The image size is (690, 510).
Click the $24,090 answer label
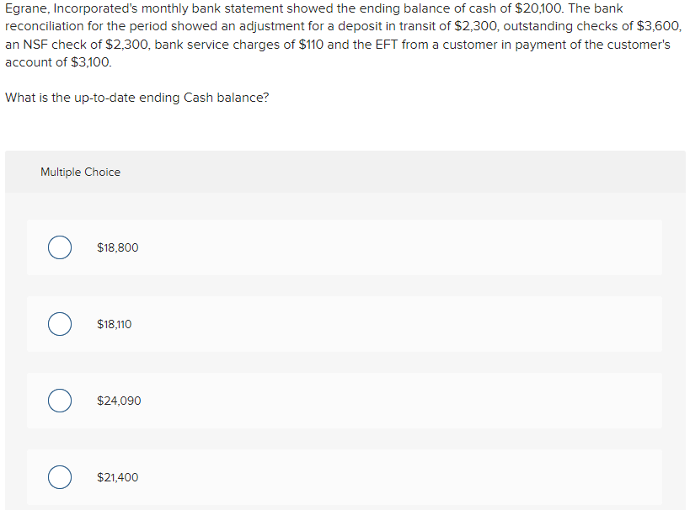pos(119,401)
